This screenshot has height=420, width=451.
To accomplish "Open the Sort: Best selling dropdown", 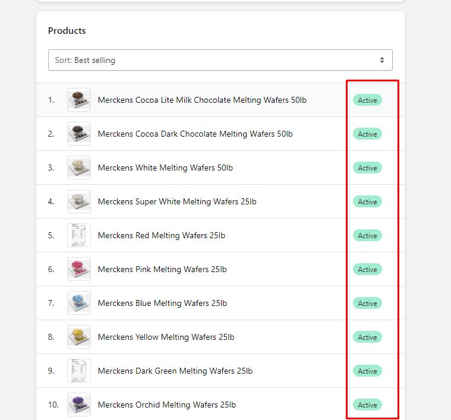I will click(x=220, y=60).
